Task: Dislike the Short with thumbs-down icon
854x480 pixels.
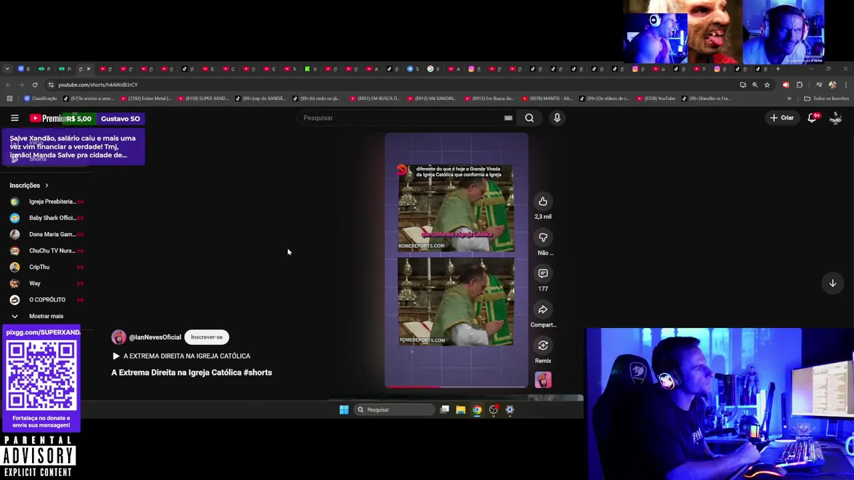Action: pos(543,237)
